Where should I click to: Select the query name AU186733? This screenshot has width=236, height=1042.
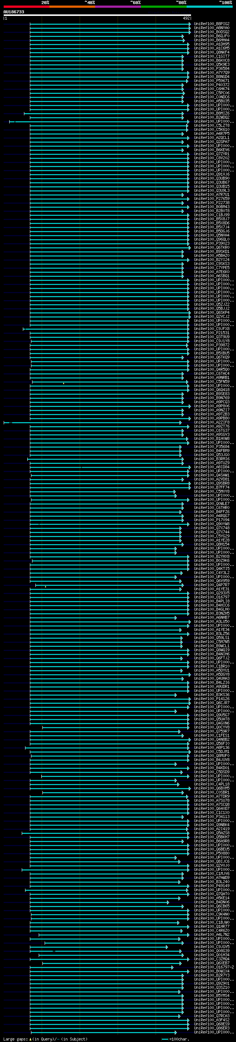[14, 12]
